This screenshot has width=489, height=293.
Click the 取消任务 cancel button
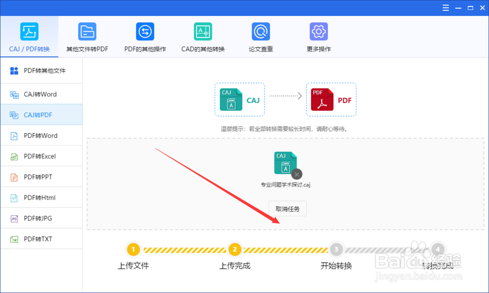coord(287,208)
